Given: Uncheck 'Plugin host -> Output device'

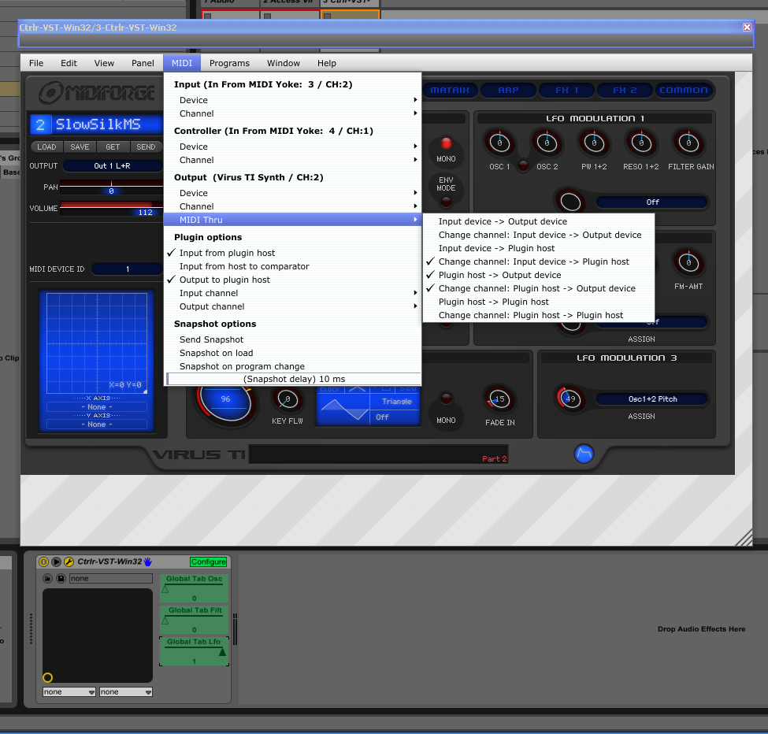Looking at the screenshot, I should [499, 275].
